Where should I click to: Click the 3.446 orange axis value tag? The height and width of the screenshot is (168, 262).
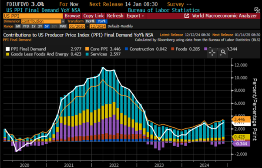[x=241, y=119]
